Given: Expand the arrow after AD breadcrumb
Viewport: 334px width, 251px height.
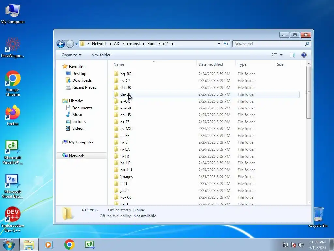Looking at the screenshot, I should click(123, 44).
